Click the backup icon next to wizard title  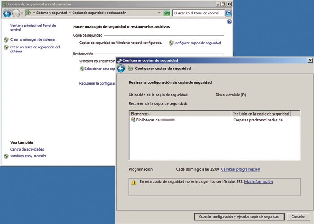[131, 69]
